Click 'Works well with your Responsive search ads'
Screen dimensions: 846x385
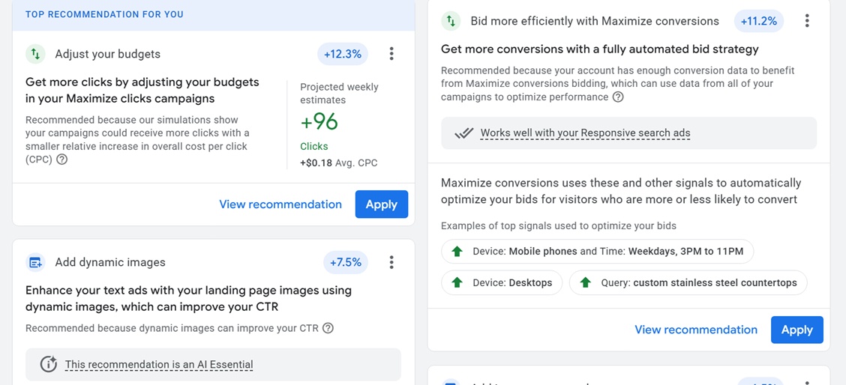585,133
